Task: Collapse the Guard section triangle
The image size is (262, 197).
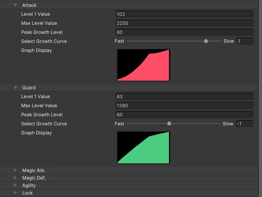Action: coord(16,88)
